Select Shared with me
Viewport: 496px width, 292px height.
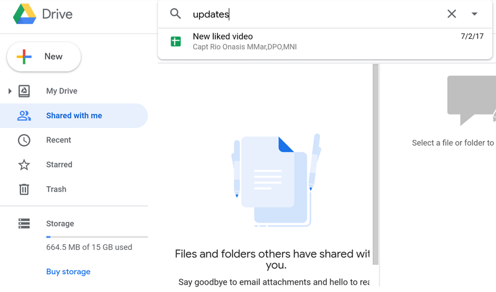[74, 116]
